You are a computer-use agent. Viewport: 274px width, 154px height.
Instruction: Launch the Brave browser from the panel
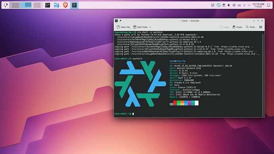click(x=66, y=5)
